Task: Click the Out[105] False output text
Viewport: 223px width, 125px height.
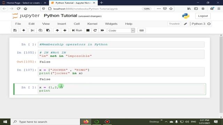Action: [45, 62]
